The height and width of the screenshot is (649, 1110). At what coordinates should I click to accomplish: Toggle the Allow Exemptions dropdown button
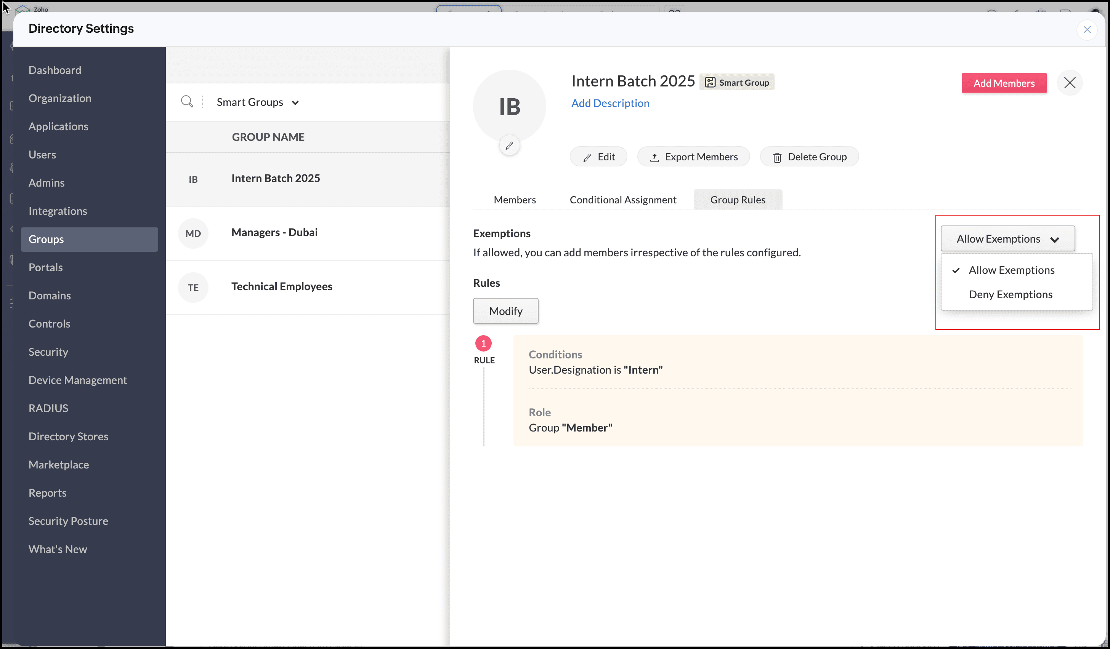[x=1007, y=239]
